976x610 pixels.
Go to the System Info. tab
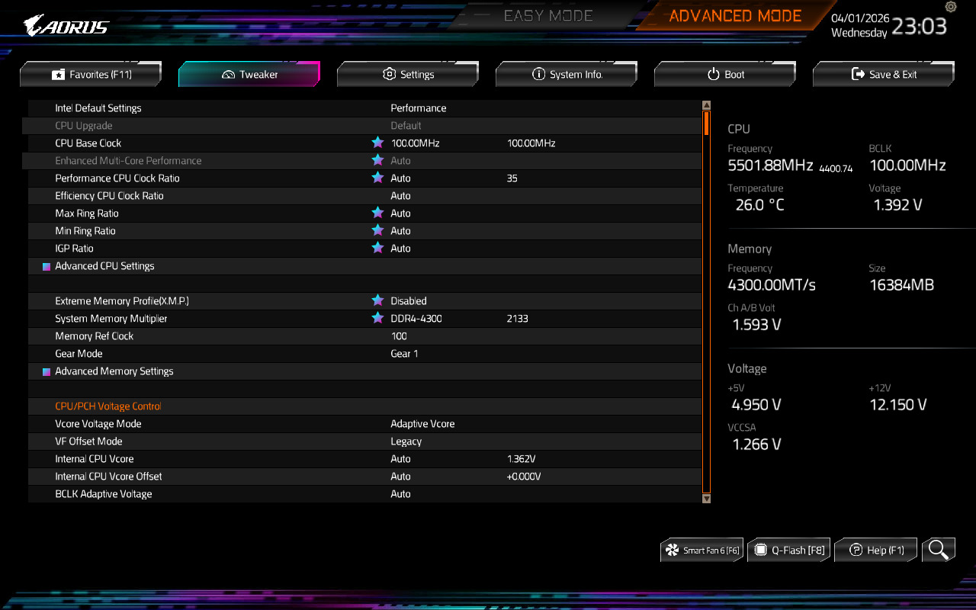(x=567, y=74)
